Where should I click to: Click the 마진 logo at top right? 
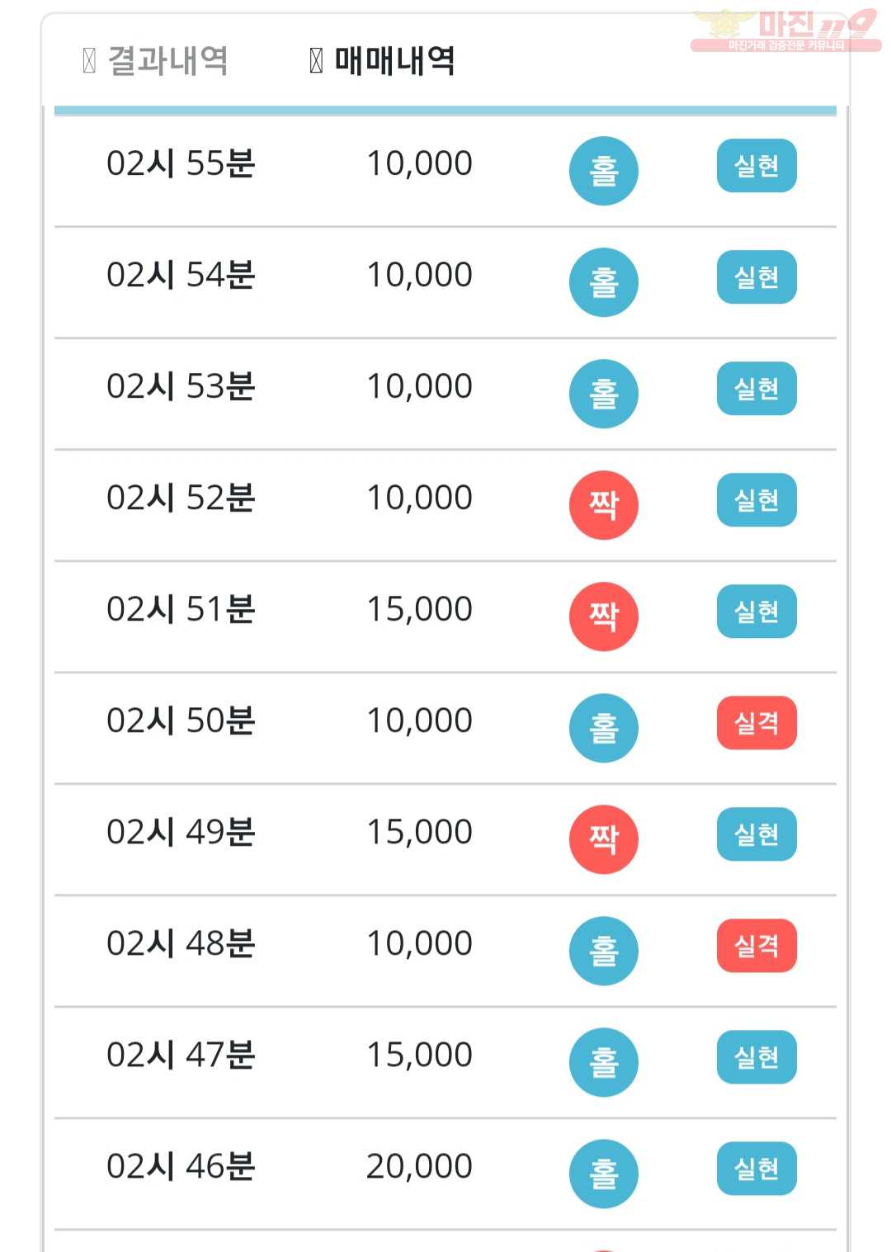(x=785, y=30)
